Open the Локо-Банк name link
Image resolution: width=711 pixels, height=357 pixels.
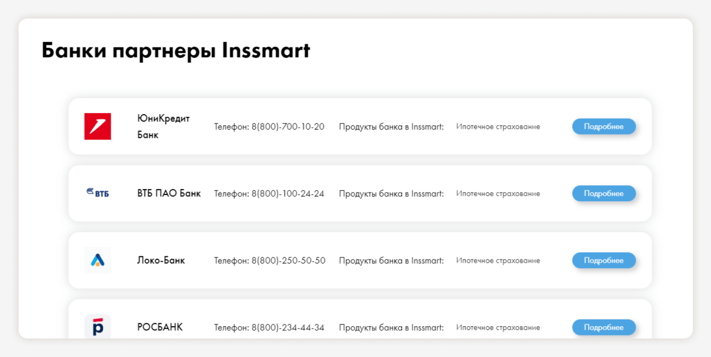click(161, 260)
